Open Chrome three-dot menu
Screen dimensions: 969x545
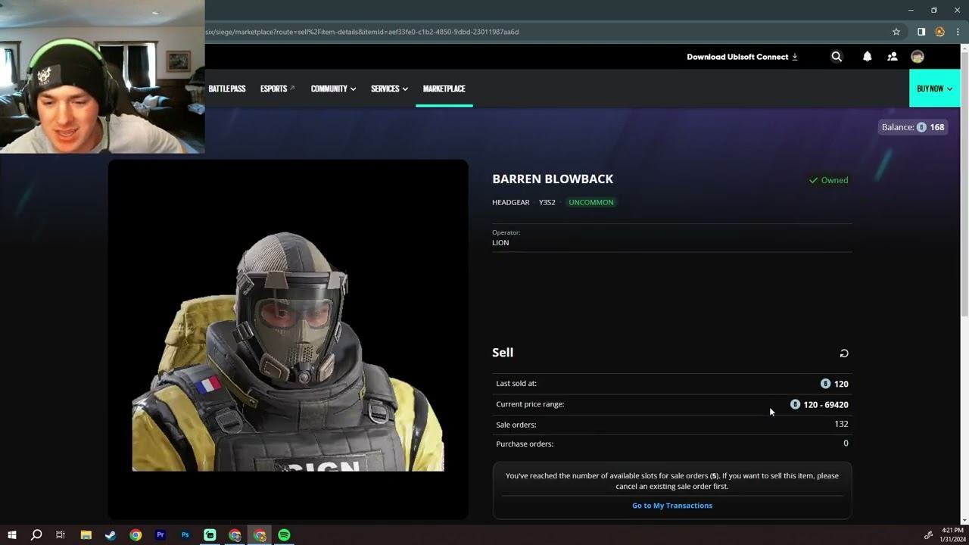[x=958, y=32]
